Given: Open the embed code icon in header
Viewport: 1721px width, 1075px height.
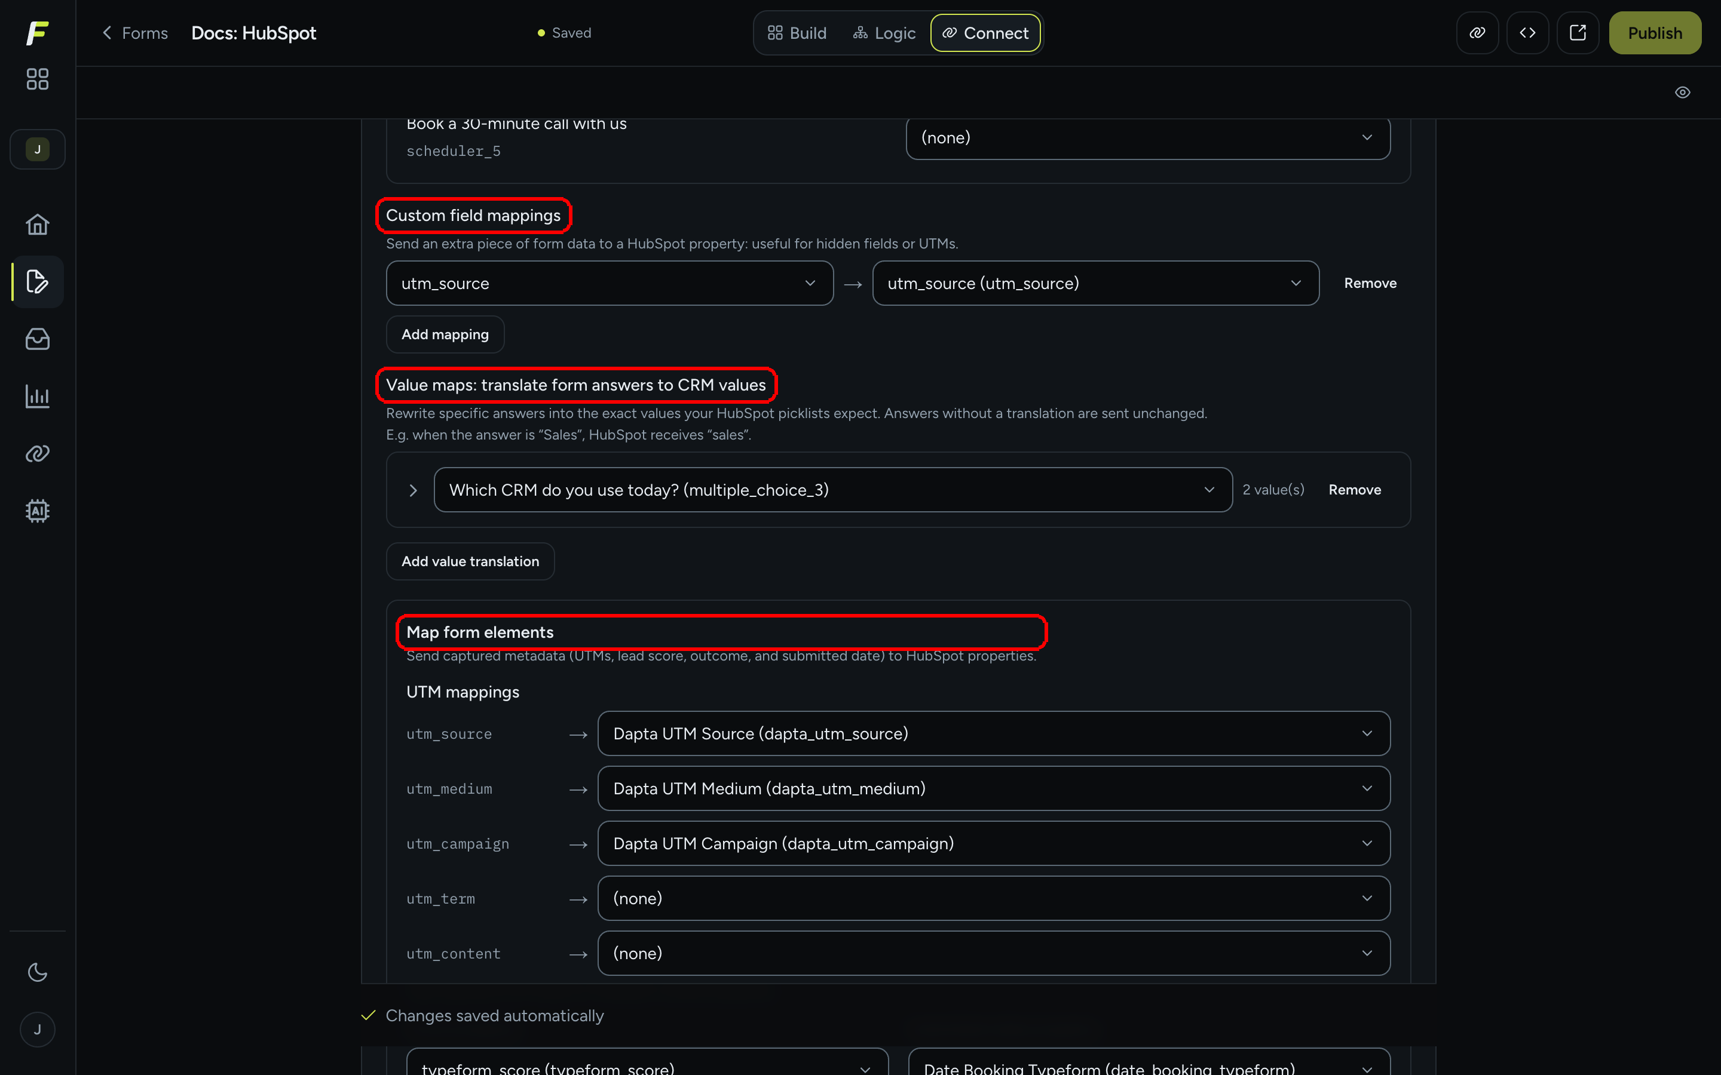Looking at the screenshot, I should tap(1527, 33).
